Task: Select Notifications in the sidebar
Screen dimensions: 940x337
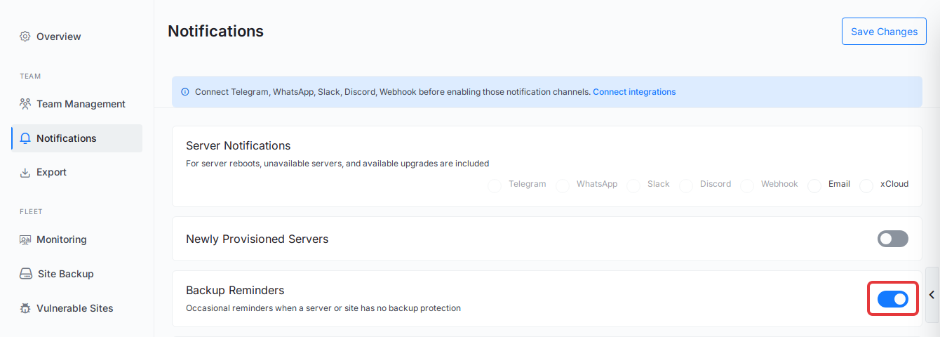Action: point(77,138)
